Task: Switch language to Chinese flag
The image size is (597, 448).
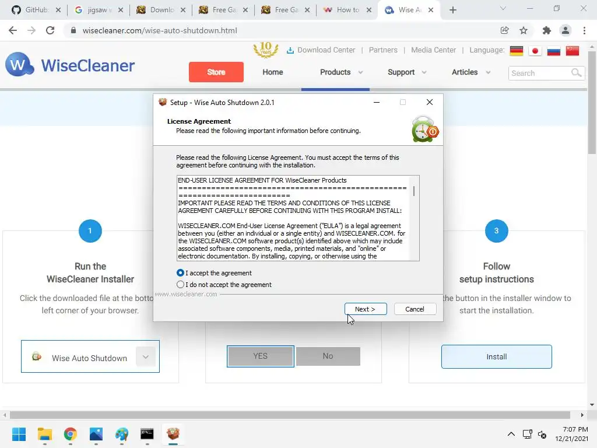Action: click(573, 51)
